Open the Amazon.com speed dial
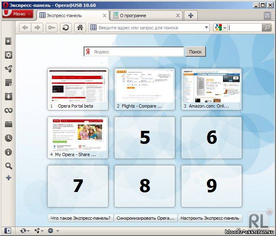This screenshot has height=236, width=276. [212, 89]
